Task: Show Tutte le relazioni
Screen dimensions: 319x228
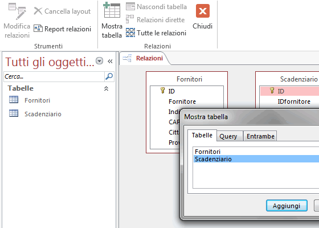Action: tap(156, 33)
